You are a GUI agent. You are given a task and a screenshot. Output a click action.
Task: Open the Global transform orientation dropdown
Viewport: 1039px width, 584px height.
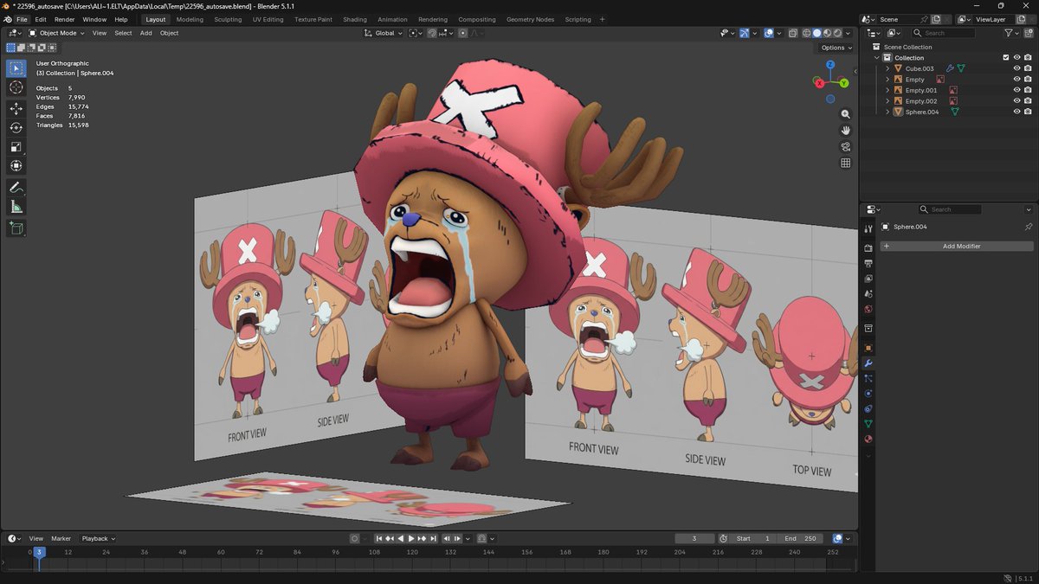384,33
